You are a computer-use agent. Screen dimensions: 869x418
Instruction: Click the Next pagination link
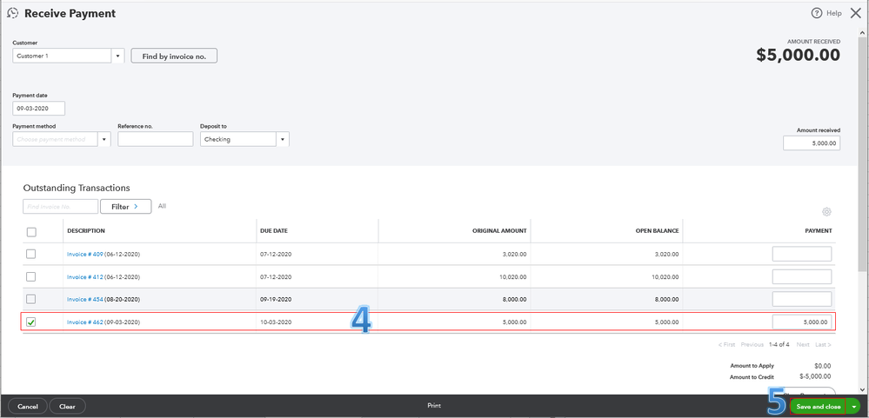pos(803,344)
